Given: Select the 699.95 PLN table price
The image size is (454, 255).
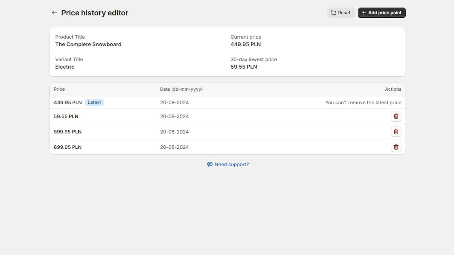Looking at the screenshot, I should pos(68,147).
